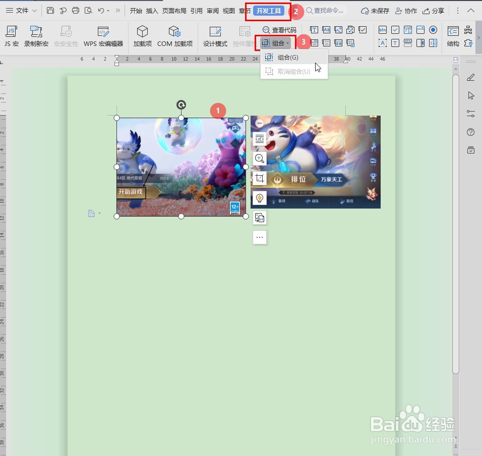482x456 pixels.
Task: Click the print preview icon
Action: pyautogui.click(x=88, y=11)
